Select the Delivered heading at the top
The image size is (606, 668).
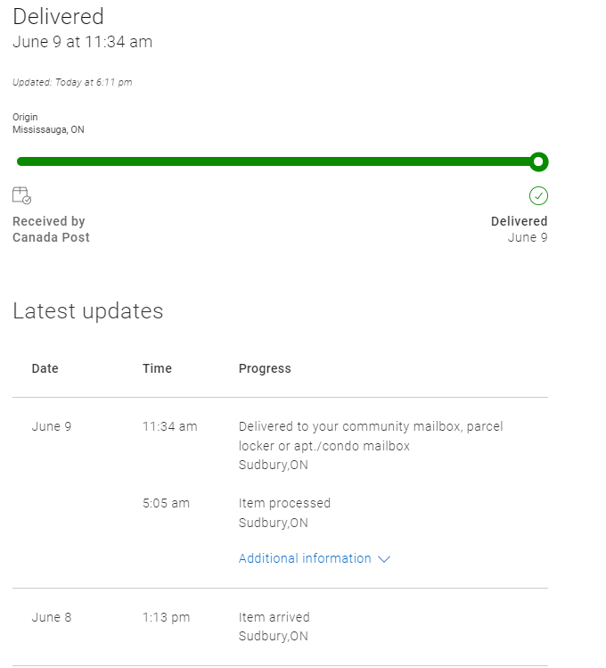pyautogui.click(x=58, y=16)
